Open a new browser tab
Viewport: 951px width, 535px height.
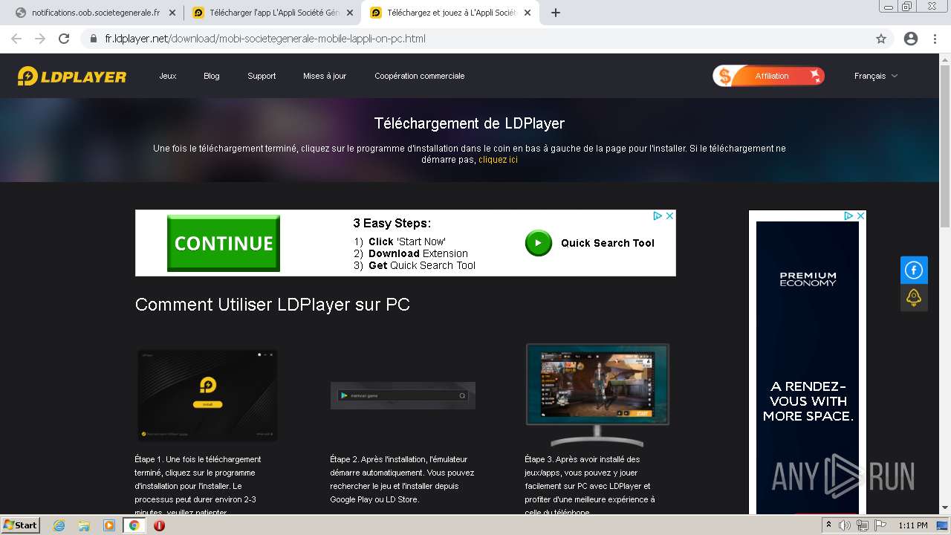(x=556, y=13)
